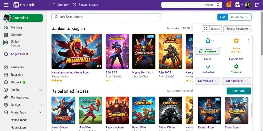This screenshot has height=131, width=263.
Task: Click the gold gear icon in side panel
Action: pyautogui.click(x=236, y=40)
